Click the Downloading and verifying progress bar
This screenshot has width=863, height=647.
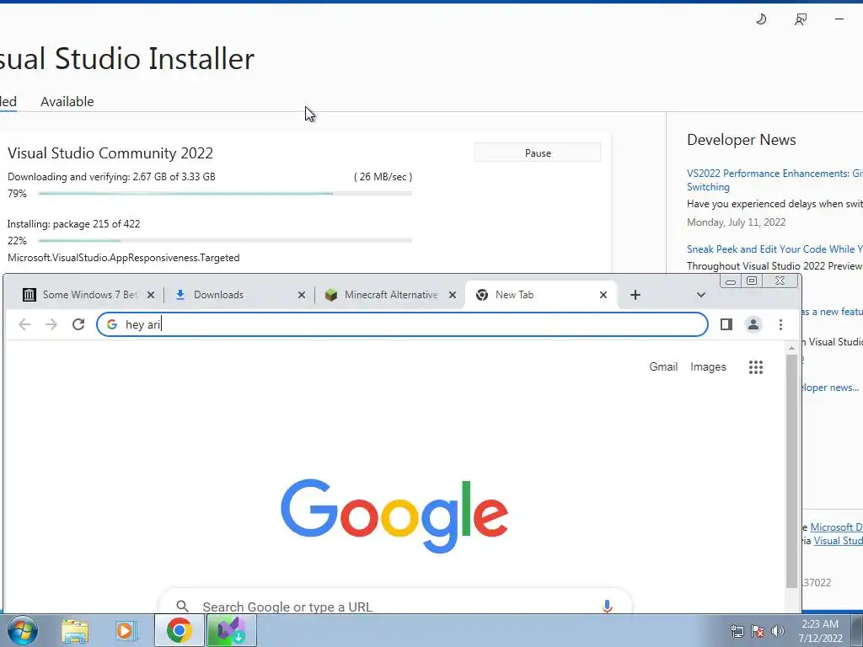pos(225,194)
